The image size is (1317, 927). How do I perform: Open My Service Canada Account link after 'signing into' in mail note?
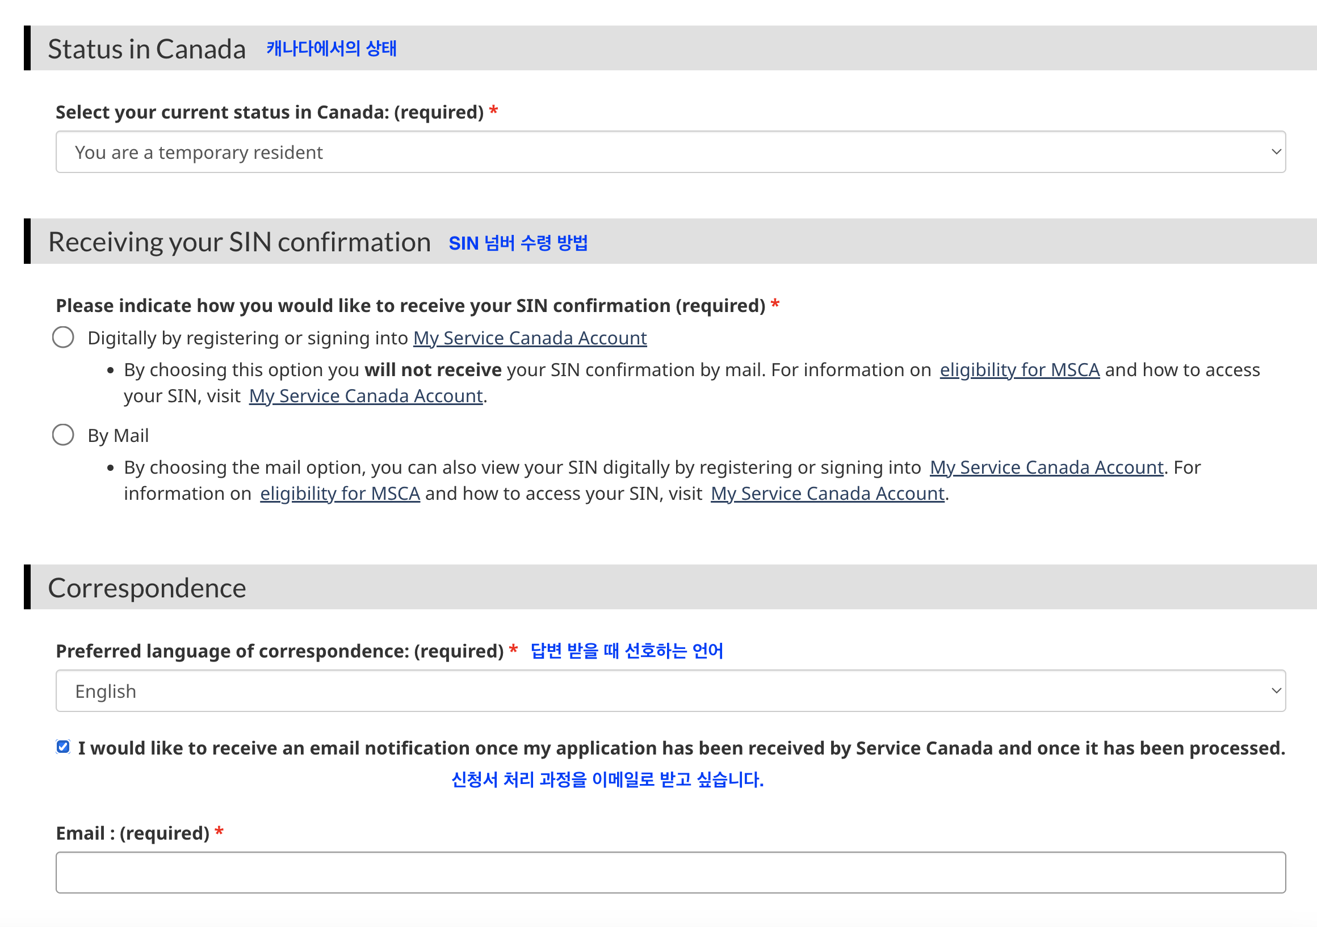click(1047, 467)
